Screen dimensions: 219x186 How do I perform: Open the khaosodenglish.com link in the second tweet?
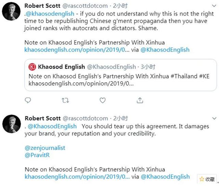pyautogui.click(x=77, y=177)
